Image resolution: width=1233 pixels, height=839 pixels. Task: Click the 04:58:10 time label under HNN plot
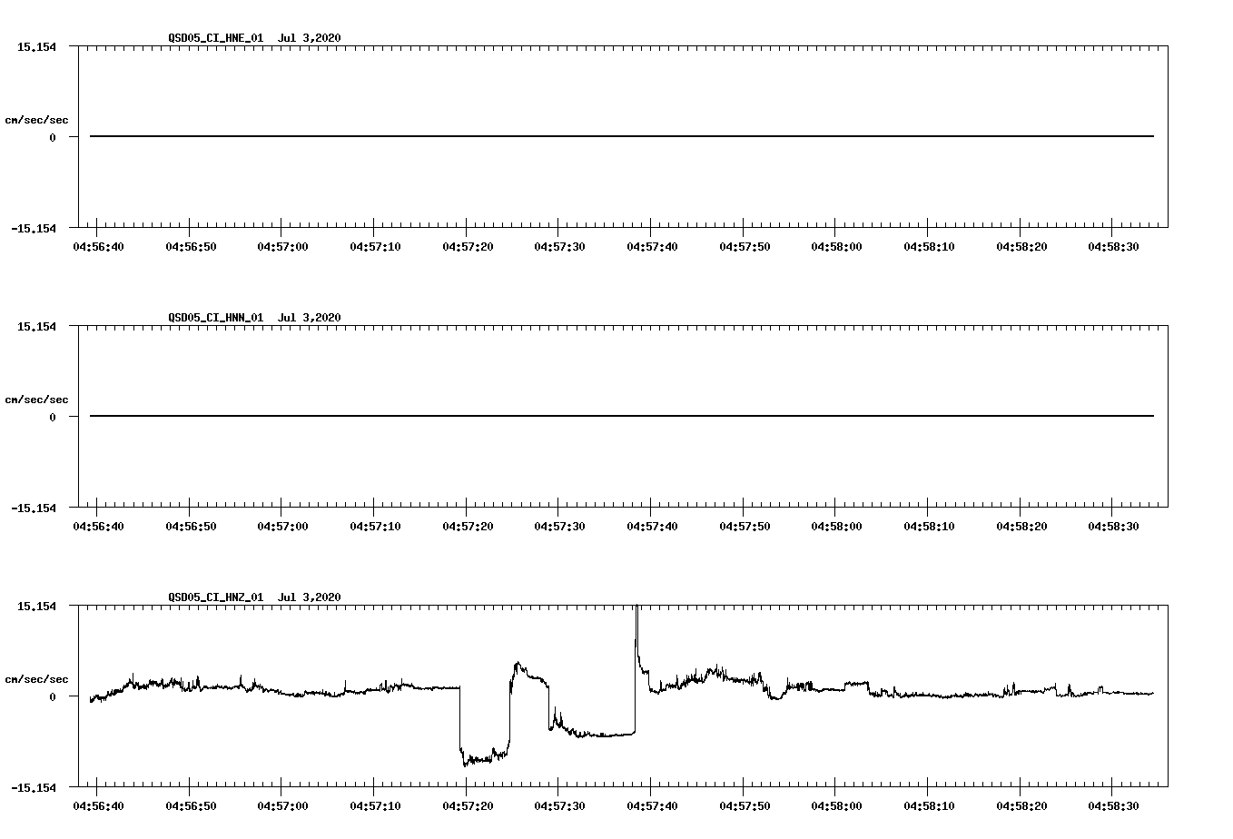point(929,526)
